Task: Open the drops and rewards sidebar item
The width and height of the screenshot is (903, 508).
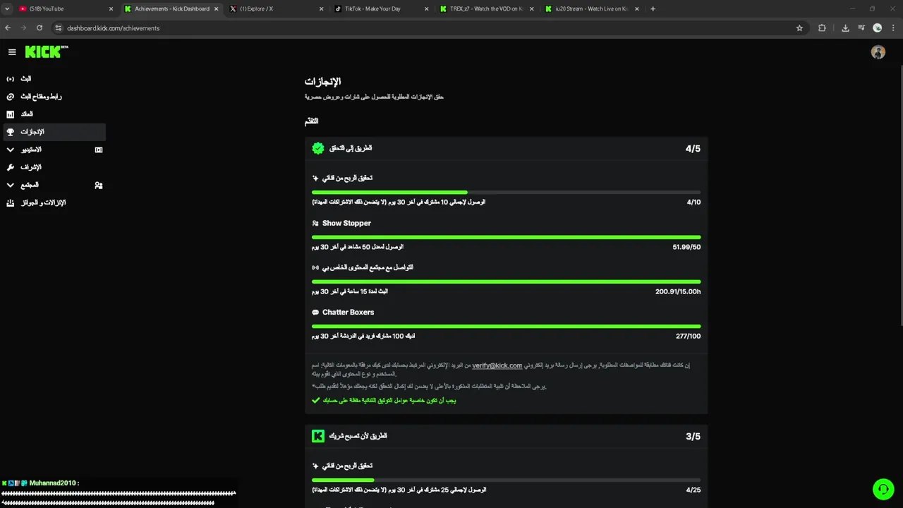Action: pyautogui.click(x=10, y=203)
